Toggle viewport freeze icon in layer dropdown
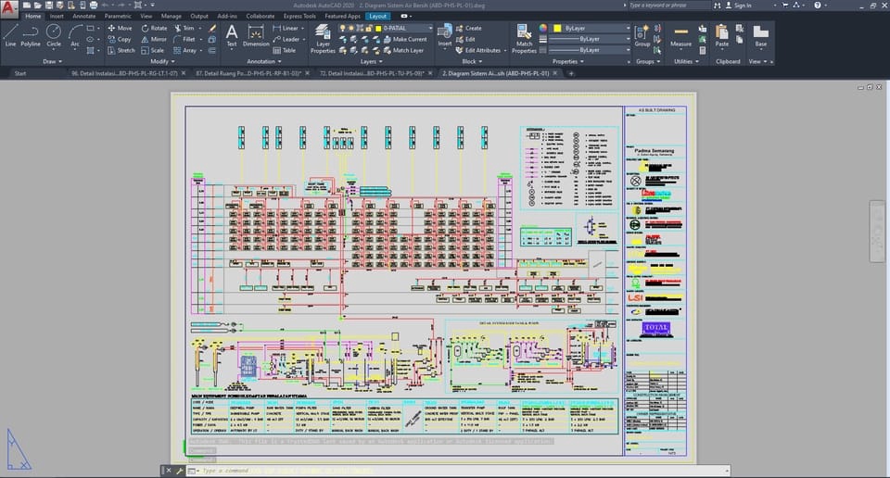The image size is (890, 478). (360, 28)
